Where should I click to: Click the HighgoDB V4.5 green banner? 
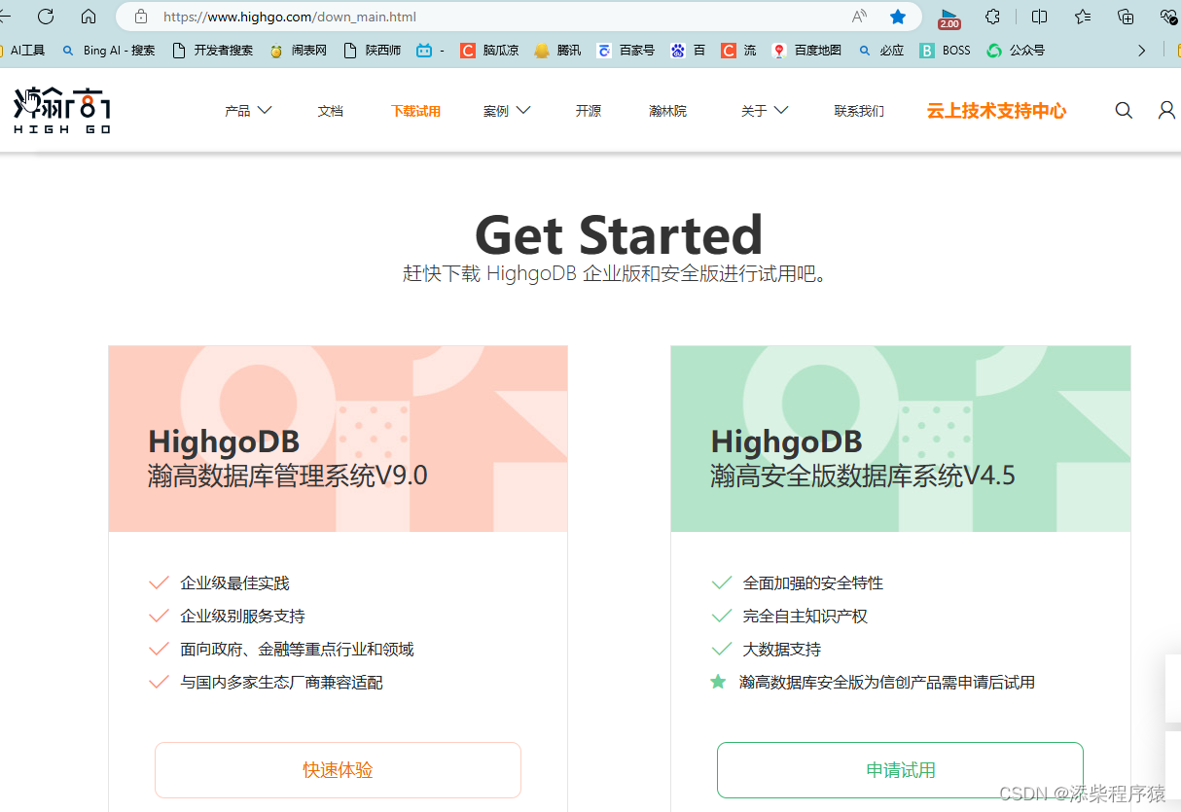point(901,439)
